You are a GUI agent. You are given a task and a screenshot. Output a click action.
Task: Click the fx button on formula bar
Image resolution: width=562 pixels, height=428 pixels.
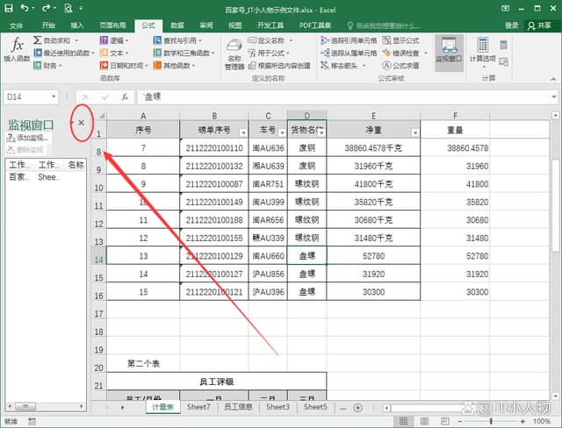click(x=125, y=97)
